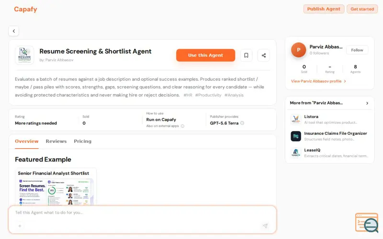Click the Publish Agent button

pyautogui.click(x=324, y=9)
